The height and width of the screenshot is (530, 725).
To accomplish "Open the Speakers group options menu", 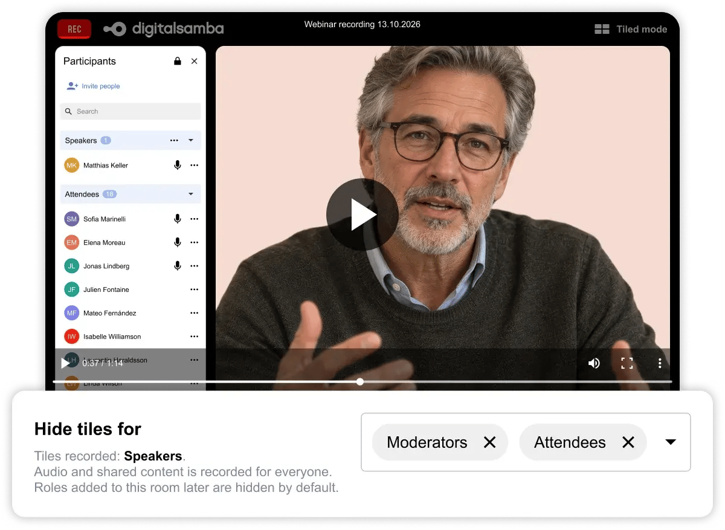I will (x=174, y=140).
